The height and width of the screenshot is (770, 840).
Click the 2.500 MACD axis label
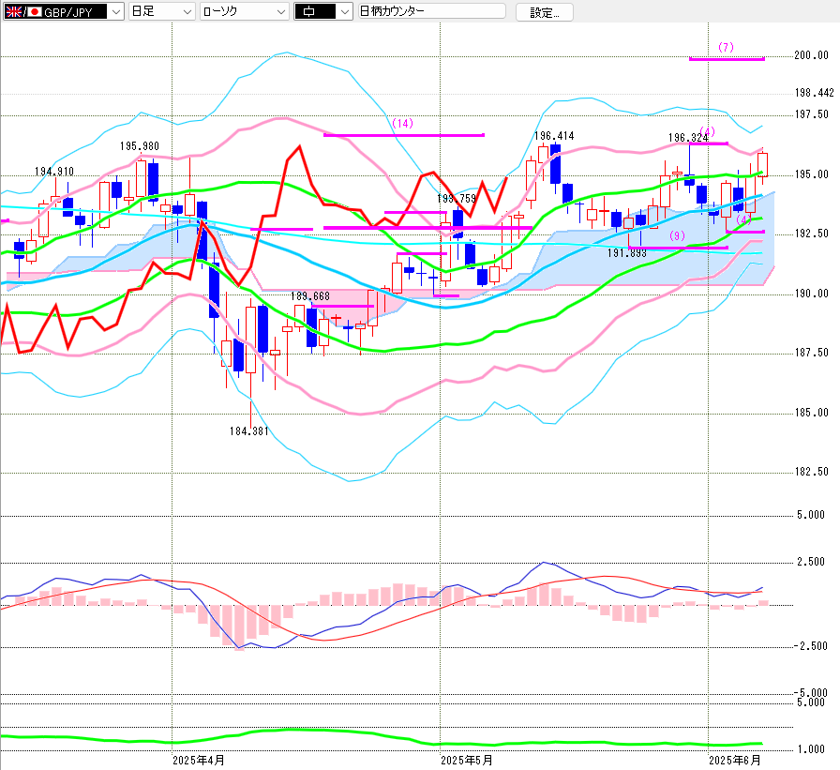tap(811, 561)
